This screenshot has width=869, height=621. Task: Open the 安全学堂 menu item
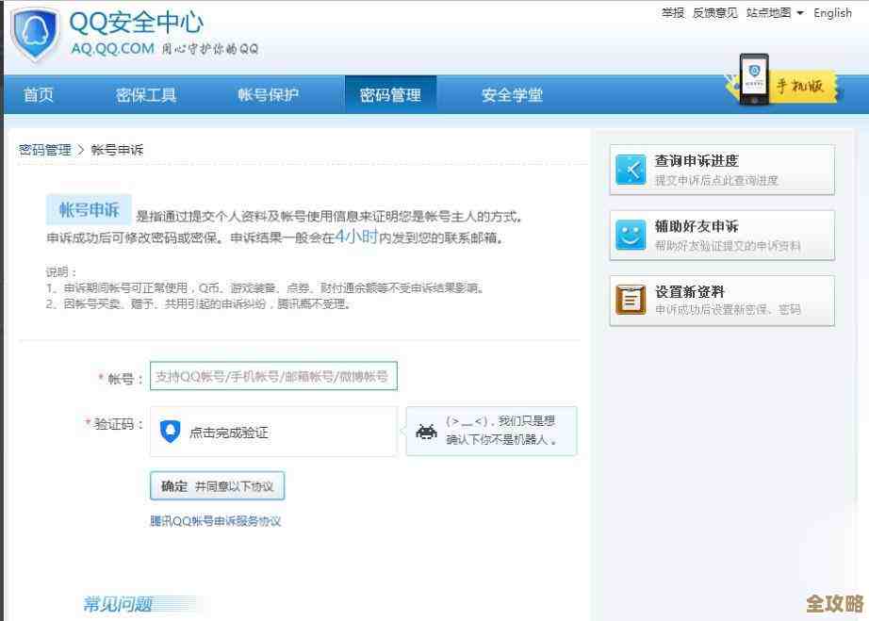click(512, 94)
